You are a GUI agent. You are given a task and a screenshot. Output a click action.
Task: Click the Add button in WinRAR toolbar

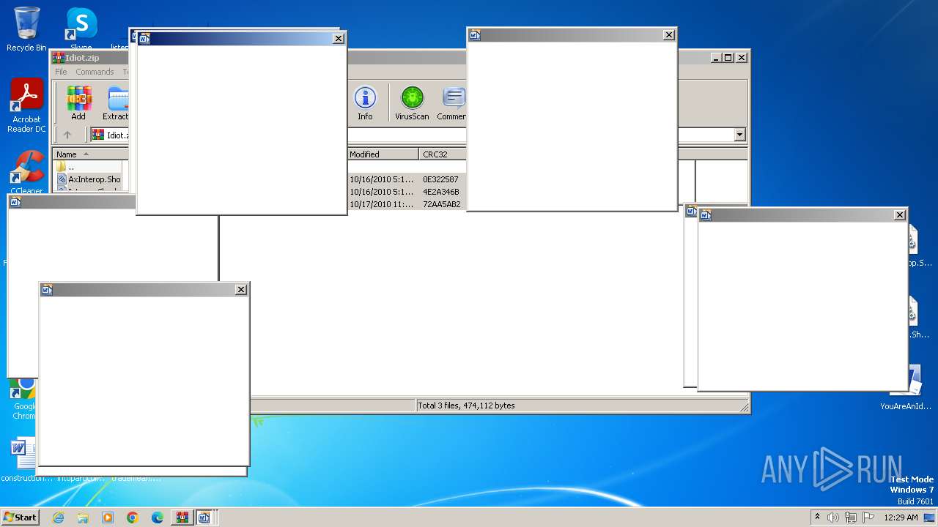pyautogui.click(x=78, y=103)
